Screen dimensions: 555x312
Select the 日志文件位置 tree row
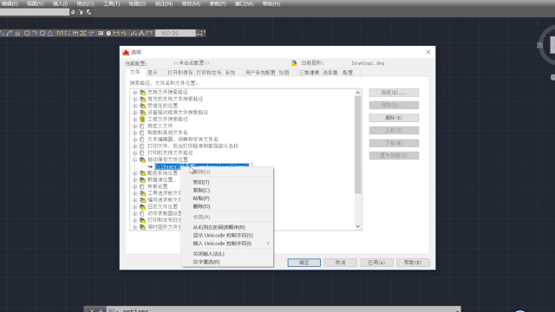(162, 206)
